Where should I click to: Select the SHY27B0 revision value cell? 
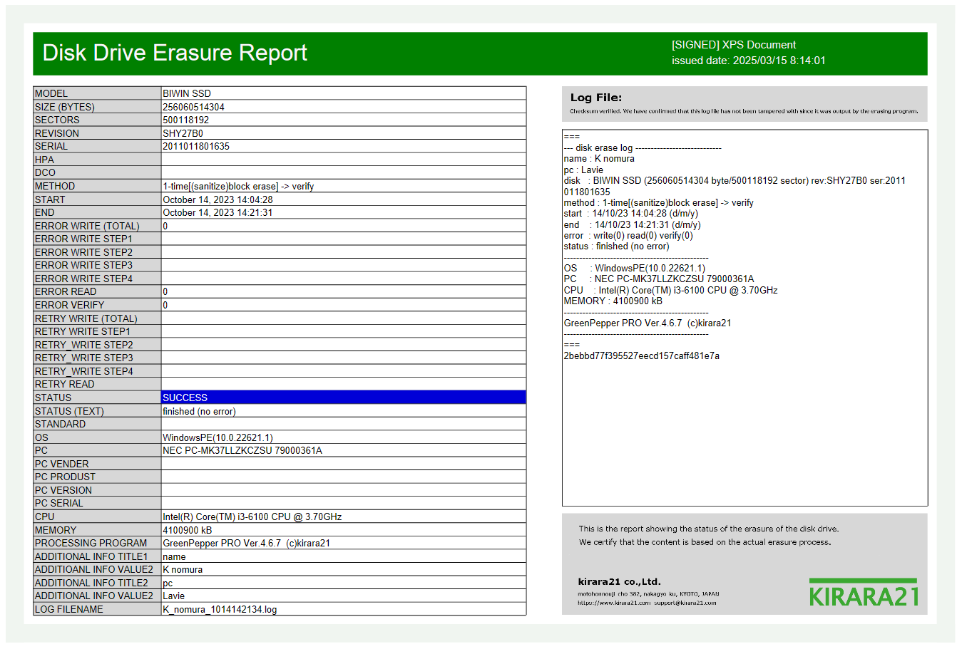pos(344,133)
